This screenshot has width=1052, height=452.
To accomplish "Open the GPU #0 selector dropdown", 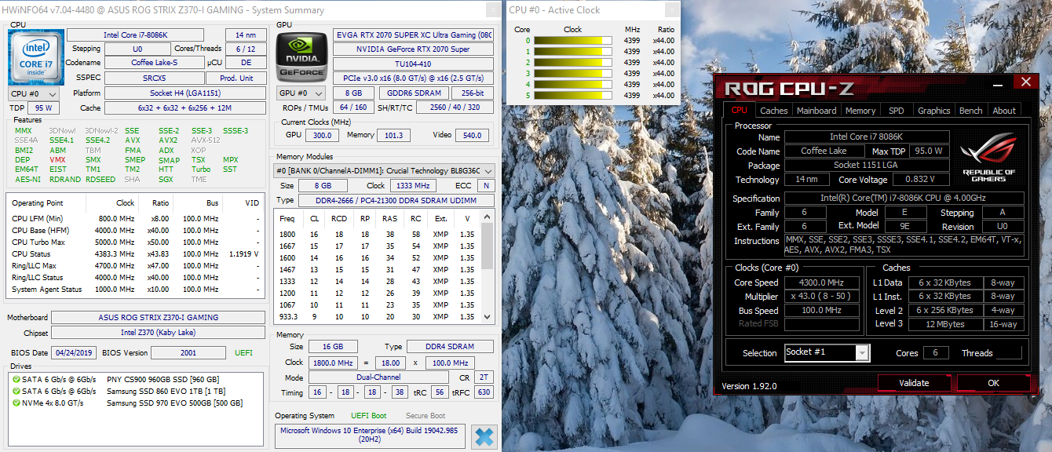I will click(302, 93).
